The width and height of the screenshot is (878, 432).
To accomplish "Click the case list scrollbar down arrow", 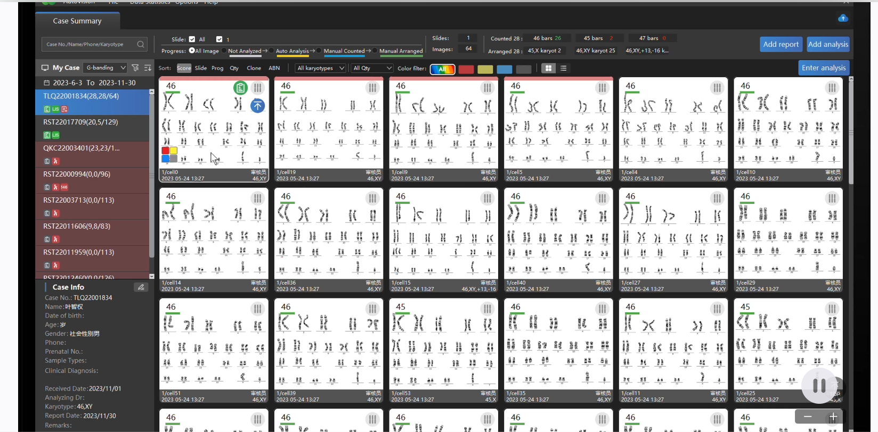I will 152,276.
